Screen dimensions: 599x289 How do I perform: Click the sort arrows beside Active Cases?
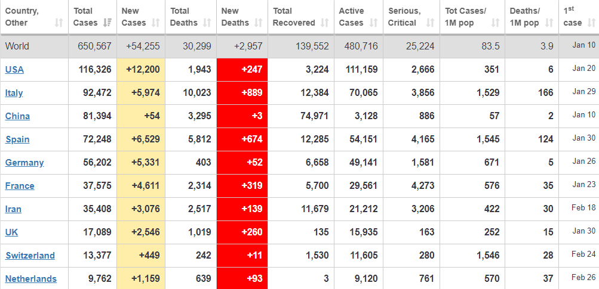(373, 23)
